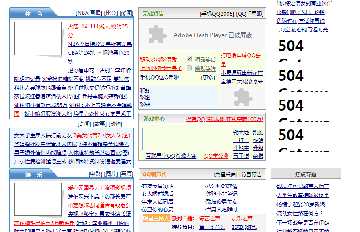Open the [点播乐园] link
The height and width of the screenshot is (232, 360).
coord(225,175)
